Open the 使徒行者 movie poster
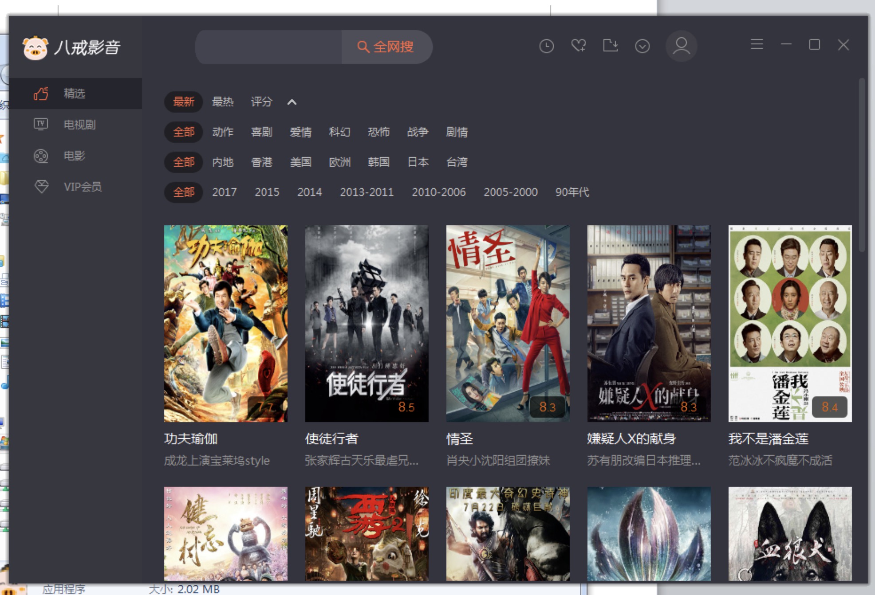The width and height of the screenshot is (875, 595). pyautogui.click(x=367, y=324)
